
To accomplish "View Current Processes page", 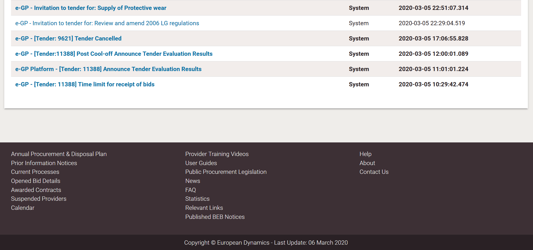I will click(x=35, y=172).
